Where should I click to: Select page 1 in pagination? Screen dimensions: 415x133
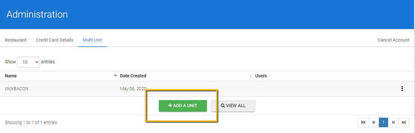coord(384,122)
